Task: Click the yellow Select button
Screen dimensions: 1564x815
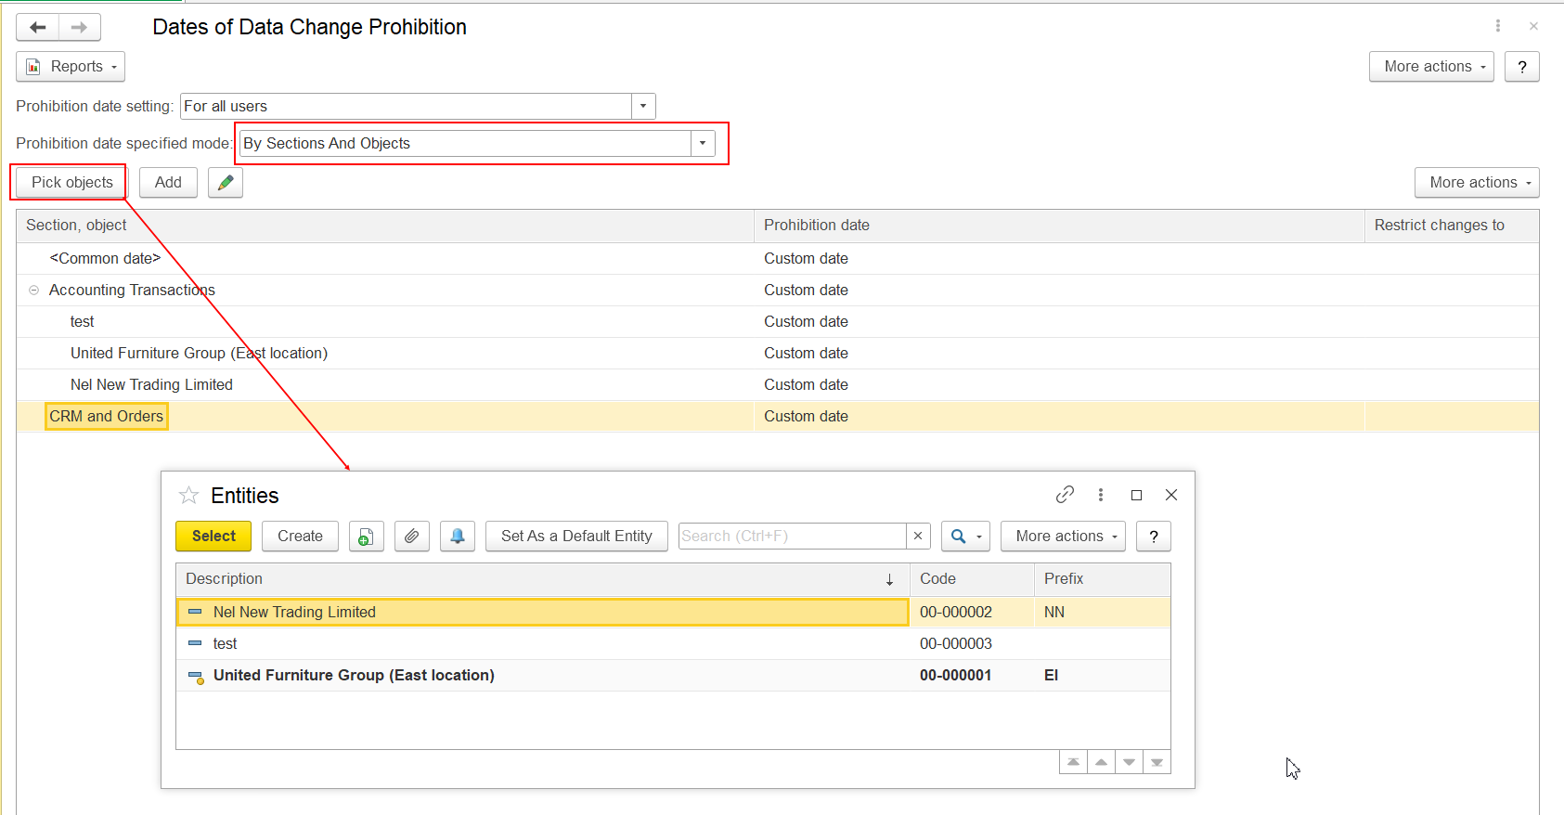Action: tap(213, 537)
